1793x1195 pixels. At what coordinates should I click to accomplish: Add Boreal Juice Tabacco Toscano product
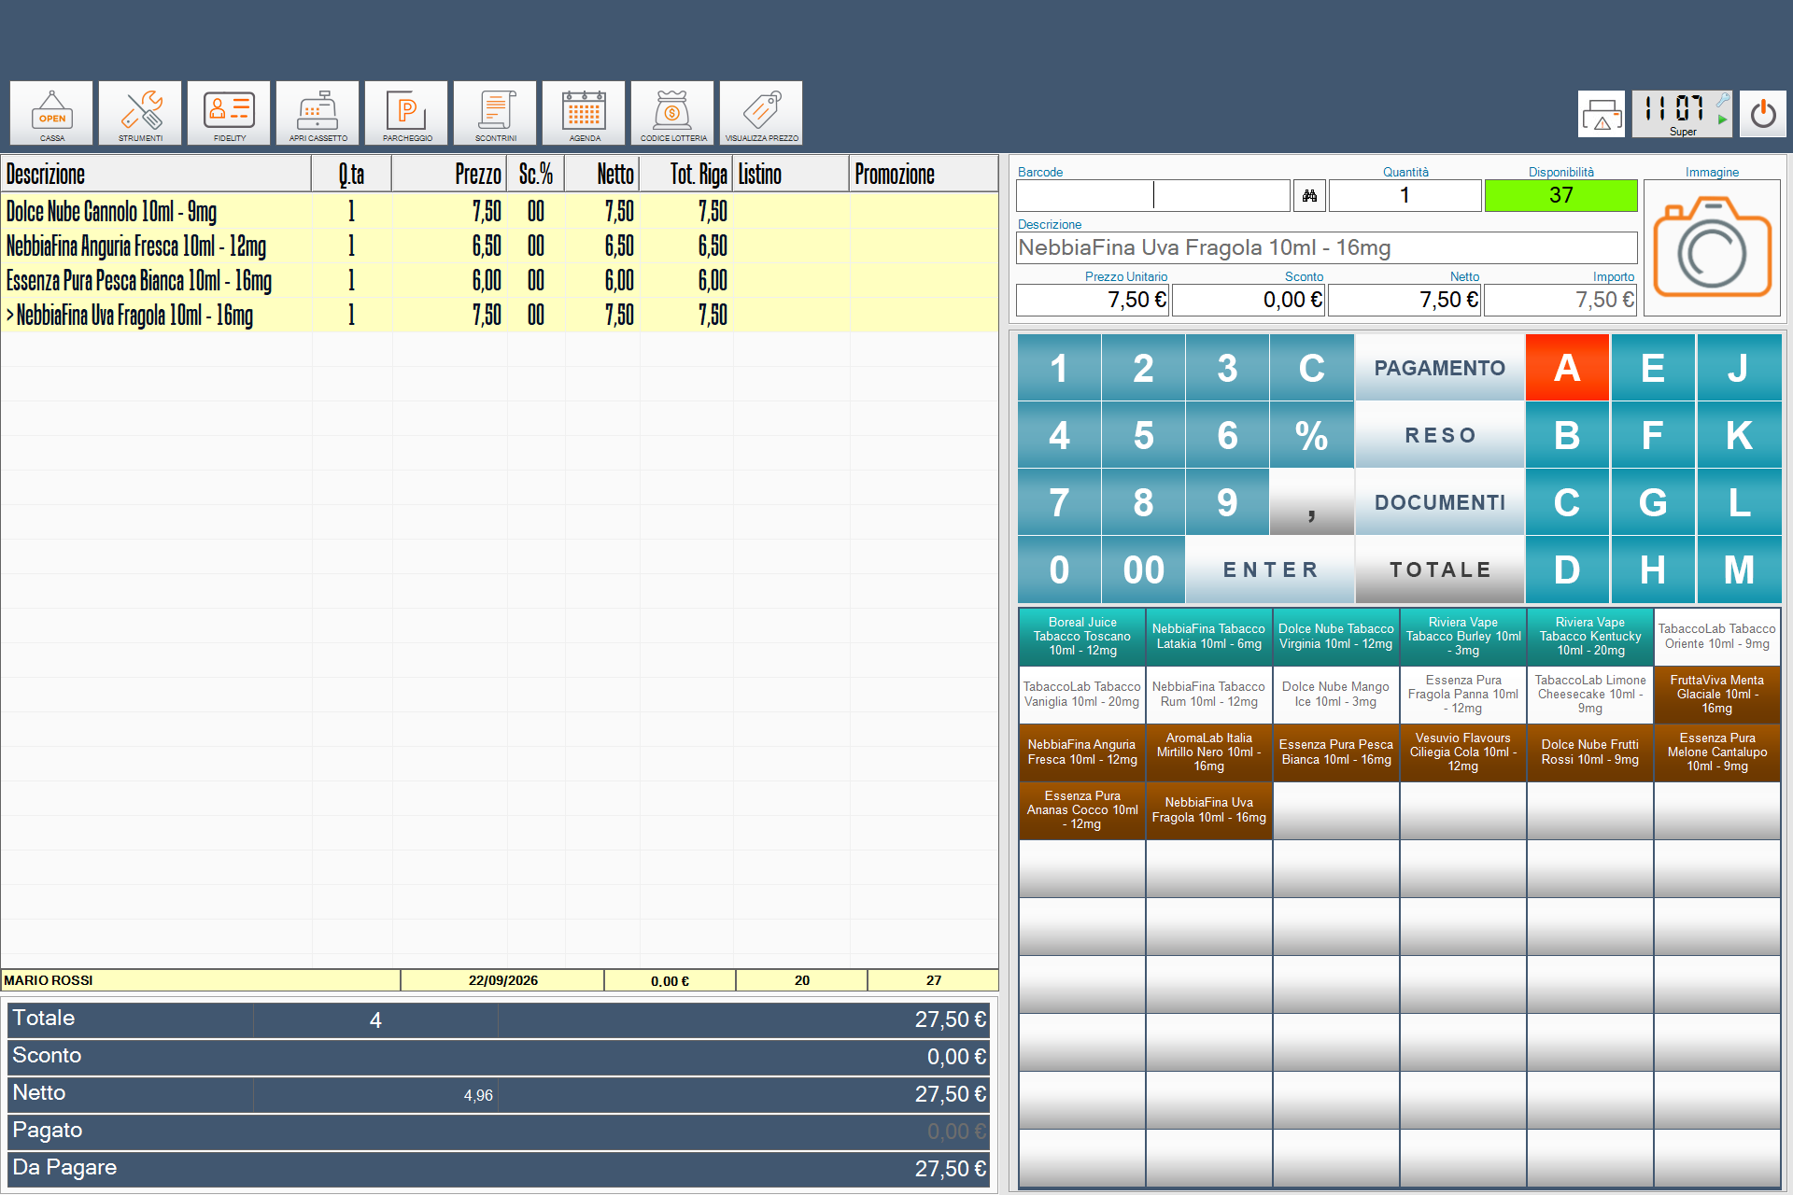coord(1082,637)
